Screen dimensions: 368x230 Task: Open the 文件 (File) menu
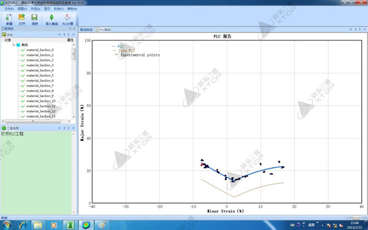tap(9, 9)
